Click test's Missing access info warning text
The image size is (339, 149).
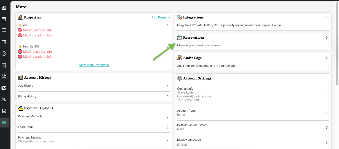(38, 30)
